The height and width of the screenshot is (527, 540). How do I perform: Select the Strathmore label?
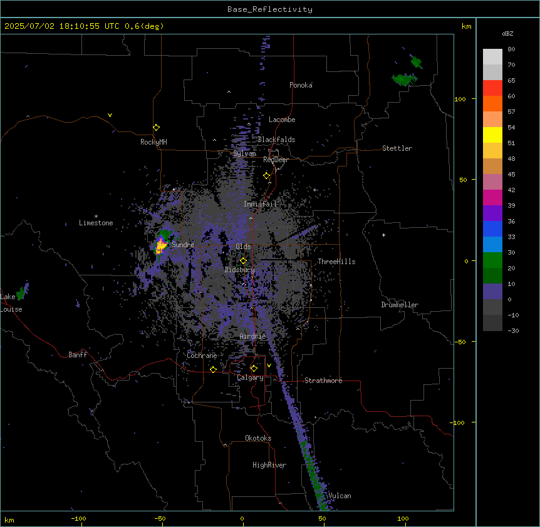(323, 381)
